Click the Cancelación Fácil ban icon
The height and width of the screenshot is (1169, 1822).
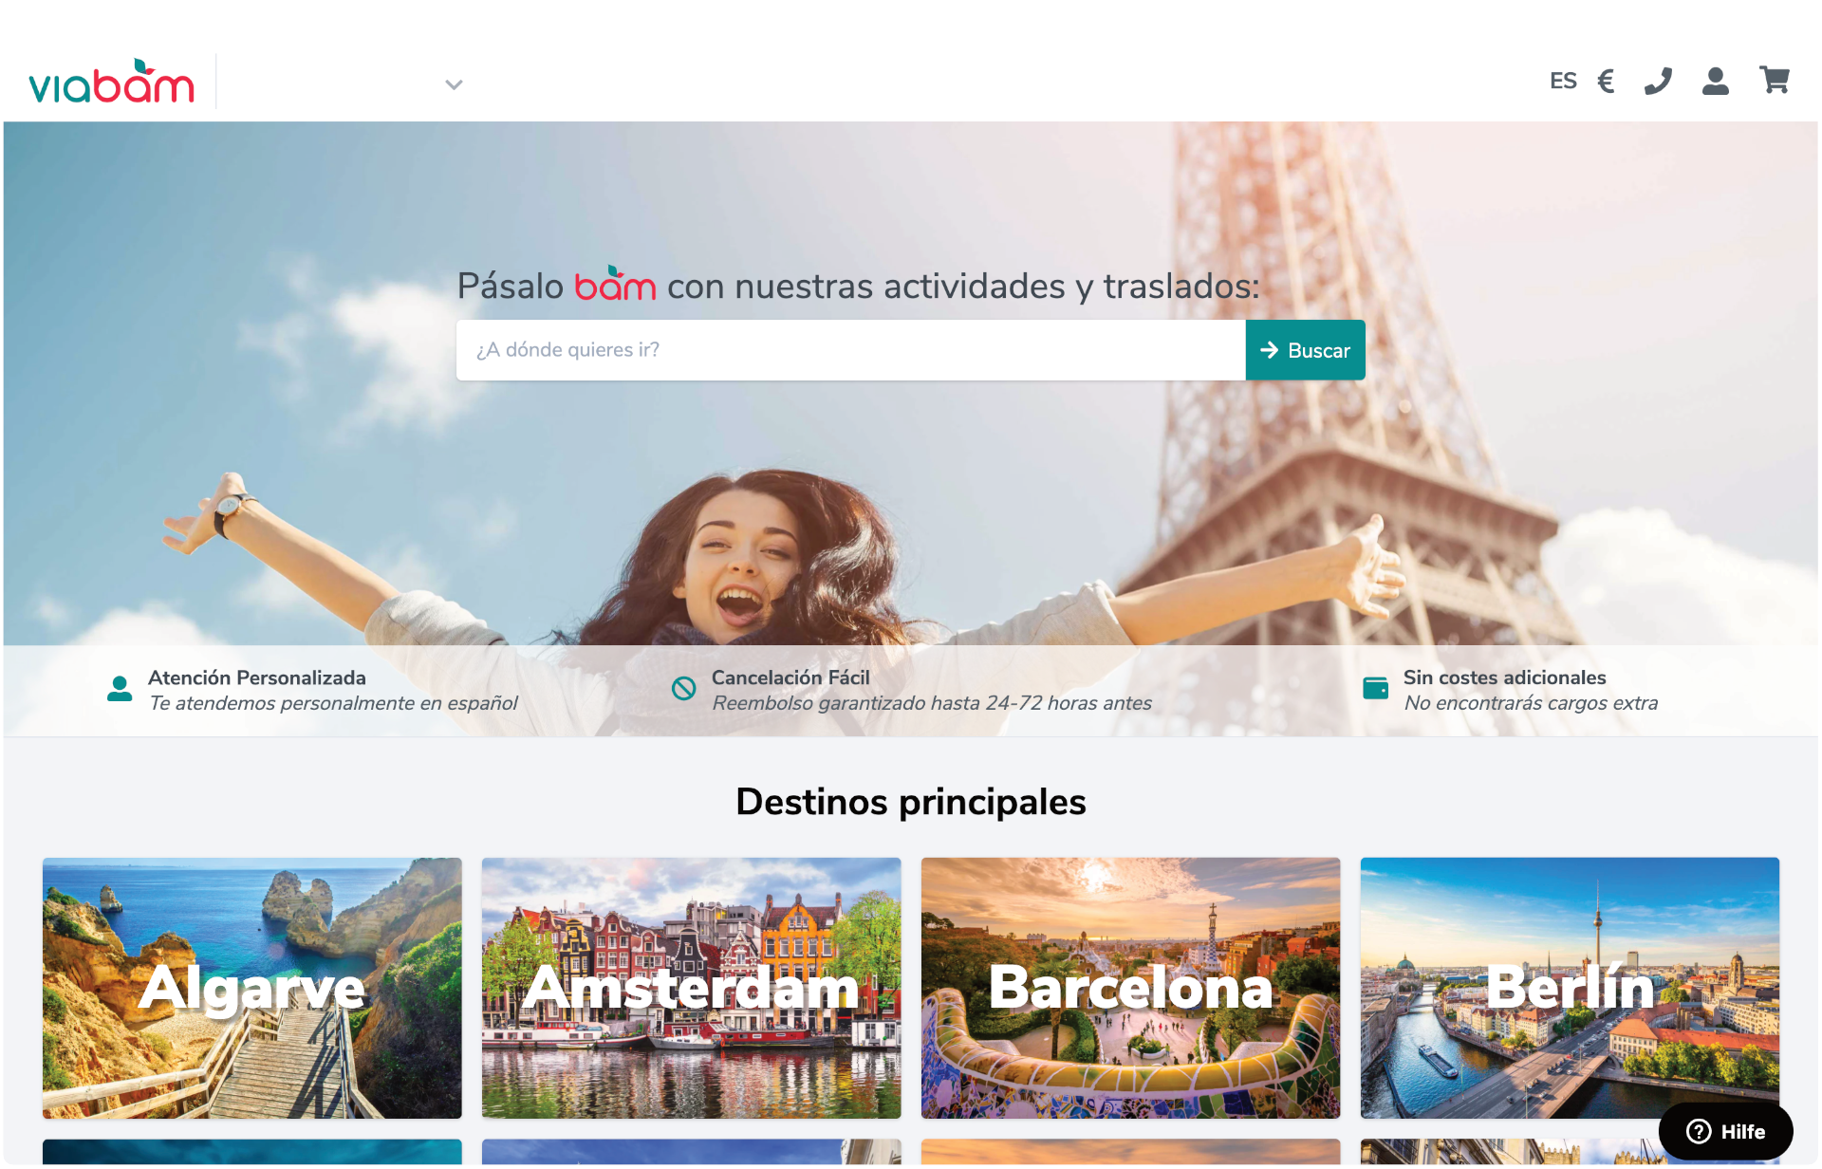683,689
